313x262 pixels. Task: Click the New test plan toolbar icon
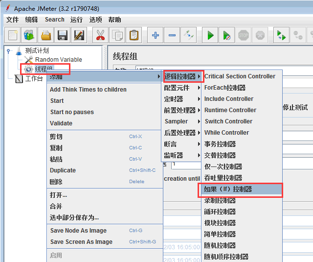click(13, 35)
